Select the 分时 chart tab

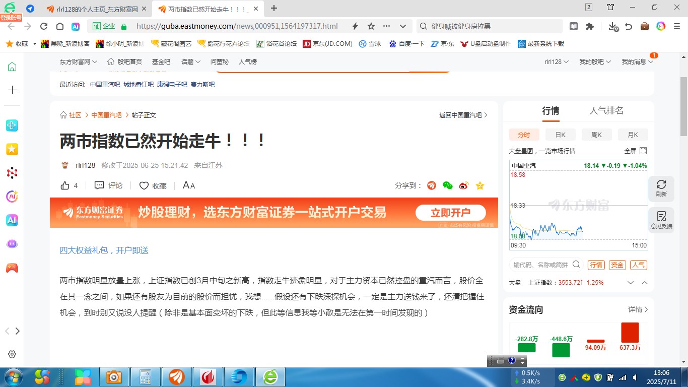click(x=524, y=135)
